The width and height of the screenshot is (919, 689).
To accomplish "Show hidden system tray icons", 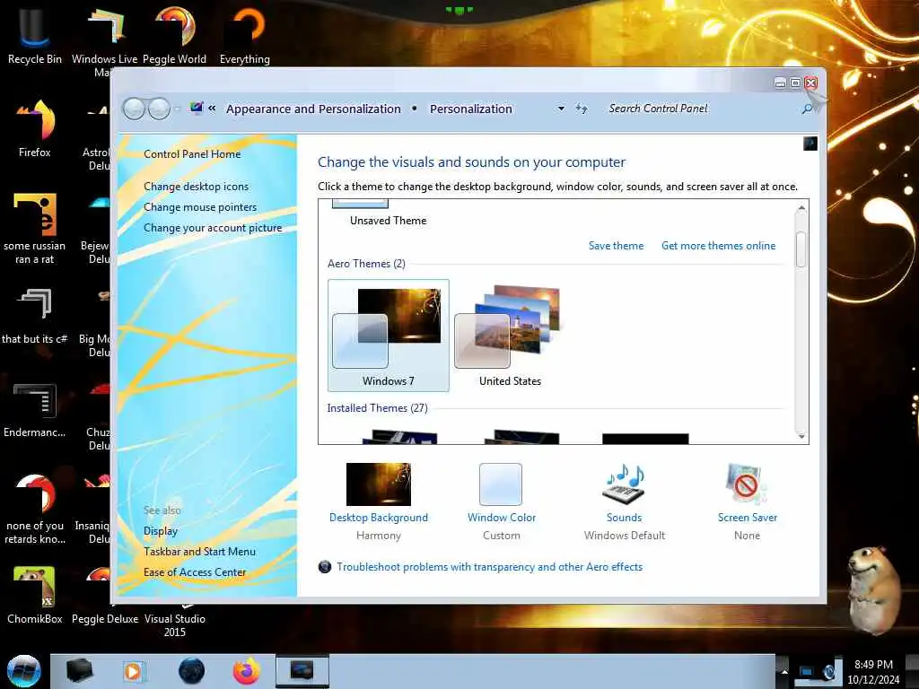I will pos(784,671).
